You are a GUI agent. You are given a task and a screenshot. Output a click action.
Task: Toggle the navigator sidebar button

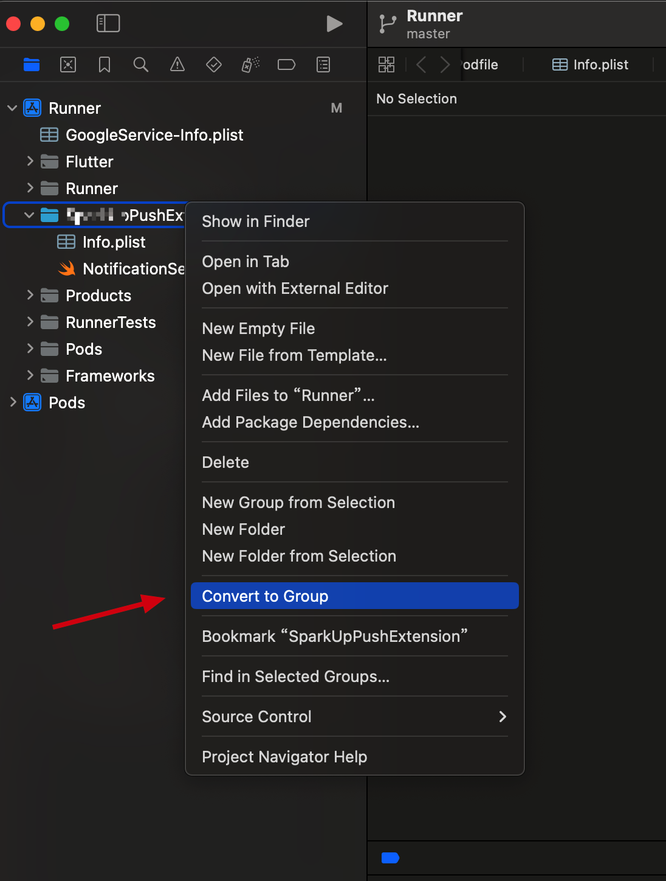point(108,24)
